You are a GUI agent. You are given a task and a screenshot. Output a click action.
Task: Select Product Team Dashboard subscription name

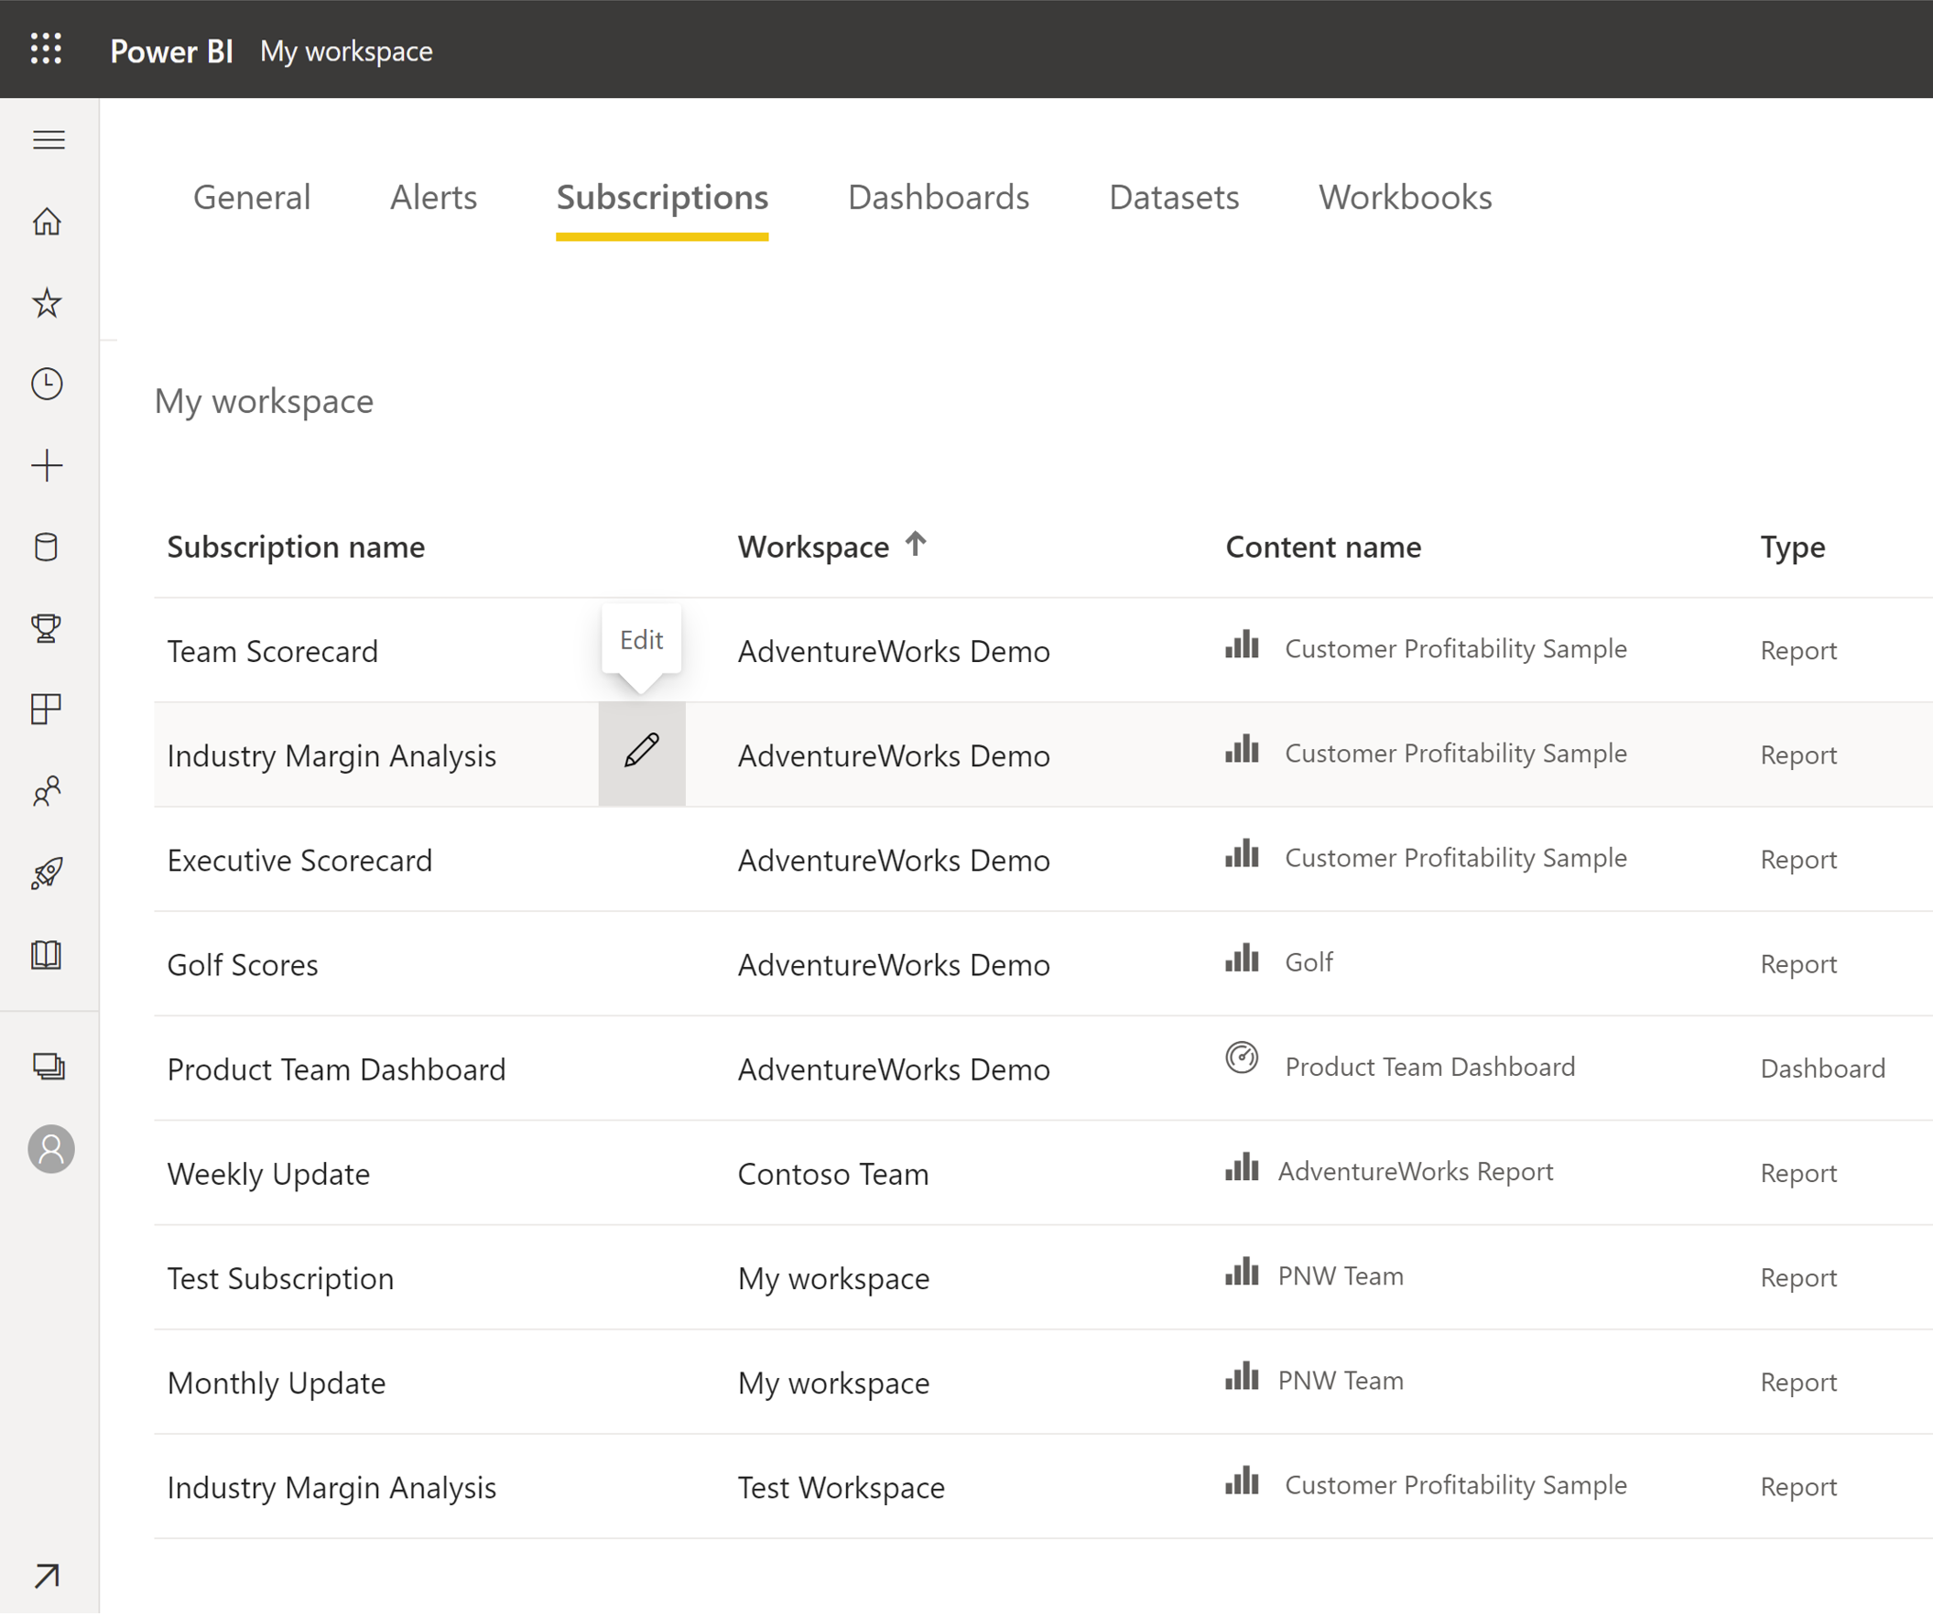point(336,1070)
